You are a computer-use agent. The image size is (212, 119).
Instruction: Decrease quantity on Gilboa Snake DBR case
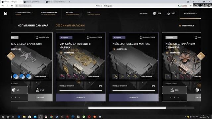[x=12, y=97]
